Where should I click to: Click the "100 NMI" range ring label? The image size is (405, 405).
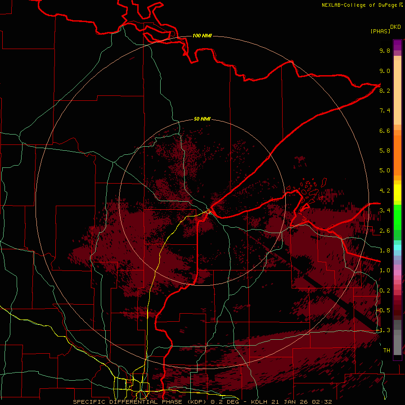202,36
